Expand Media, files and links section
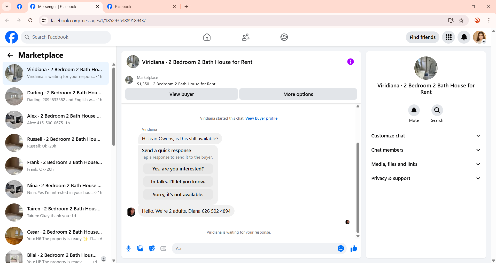The width and height of the screenshot is (496, 263). click(426, 164)
